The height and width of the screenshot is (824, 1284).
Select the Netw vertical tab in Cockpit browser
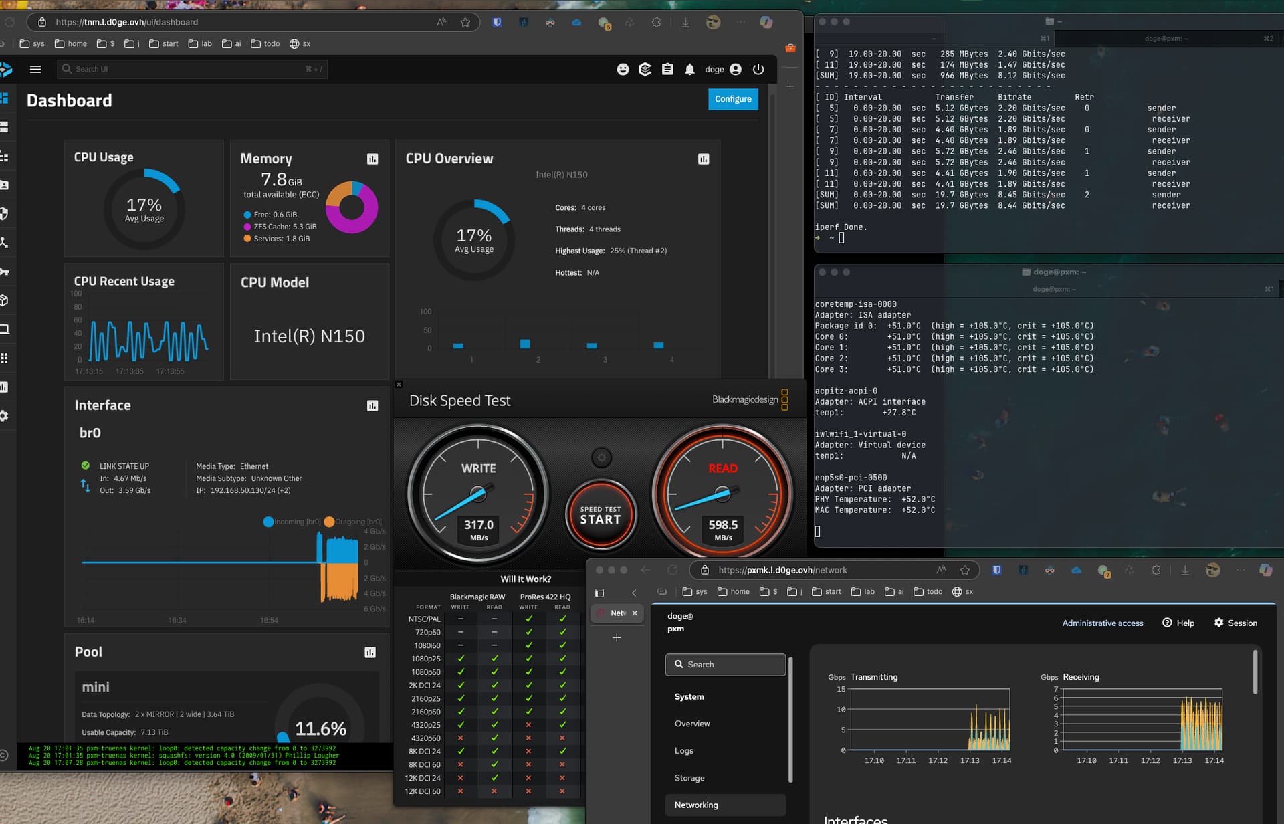point(617,613)
